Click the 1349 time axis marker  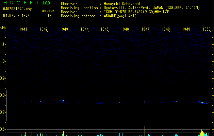click(x=186, y=29)
